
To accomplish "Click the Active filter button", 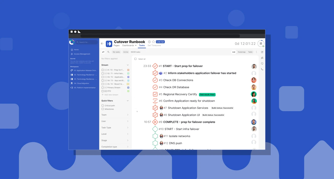I will pos(126,52).
